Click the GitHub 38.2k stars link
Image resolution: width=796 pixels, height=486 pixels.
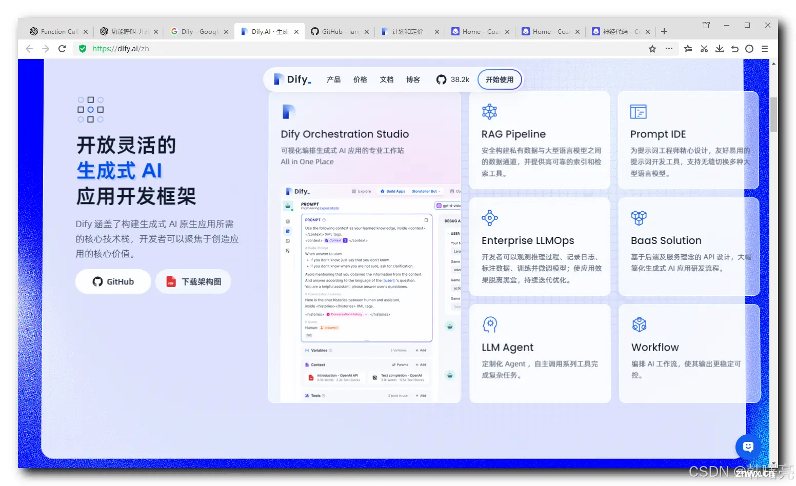(453, 79)
